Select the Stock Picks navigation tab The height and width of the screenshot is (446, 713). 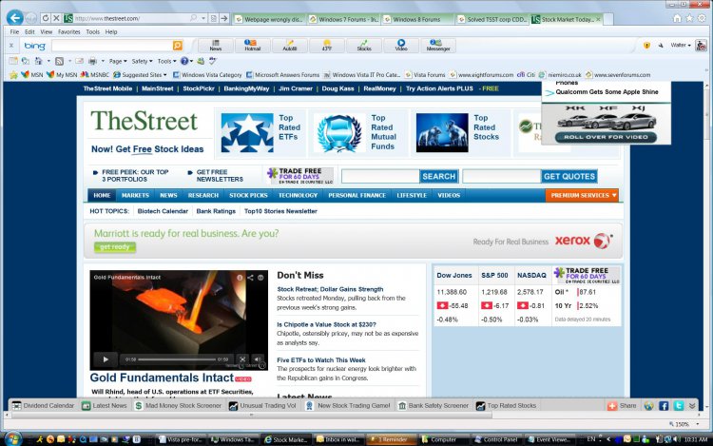point(248,196)
